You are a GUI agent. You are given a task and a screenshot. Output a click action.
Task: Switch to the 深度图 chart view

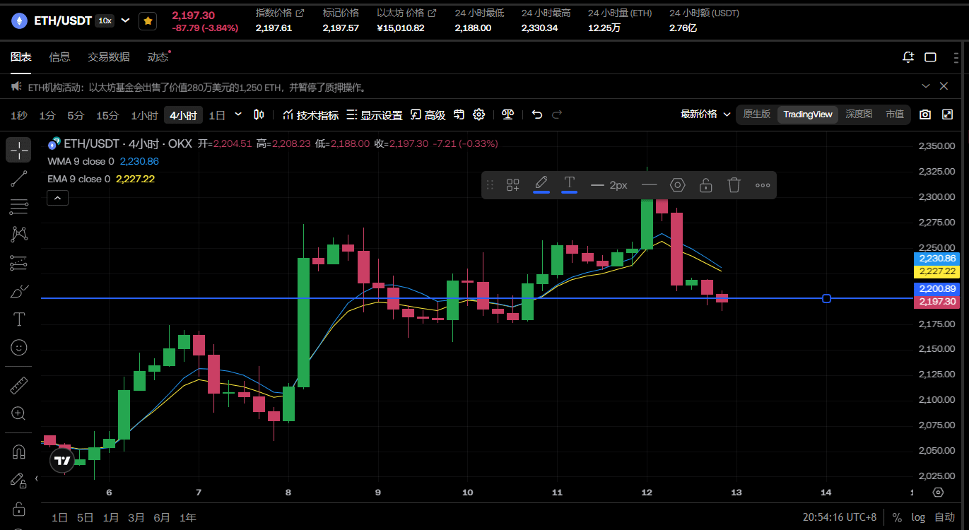click(x=859, y=114)
